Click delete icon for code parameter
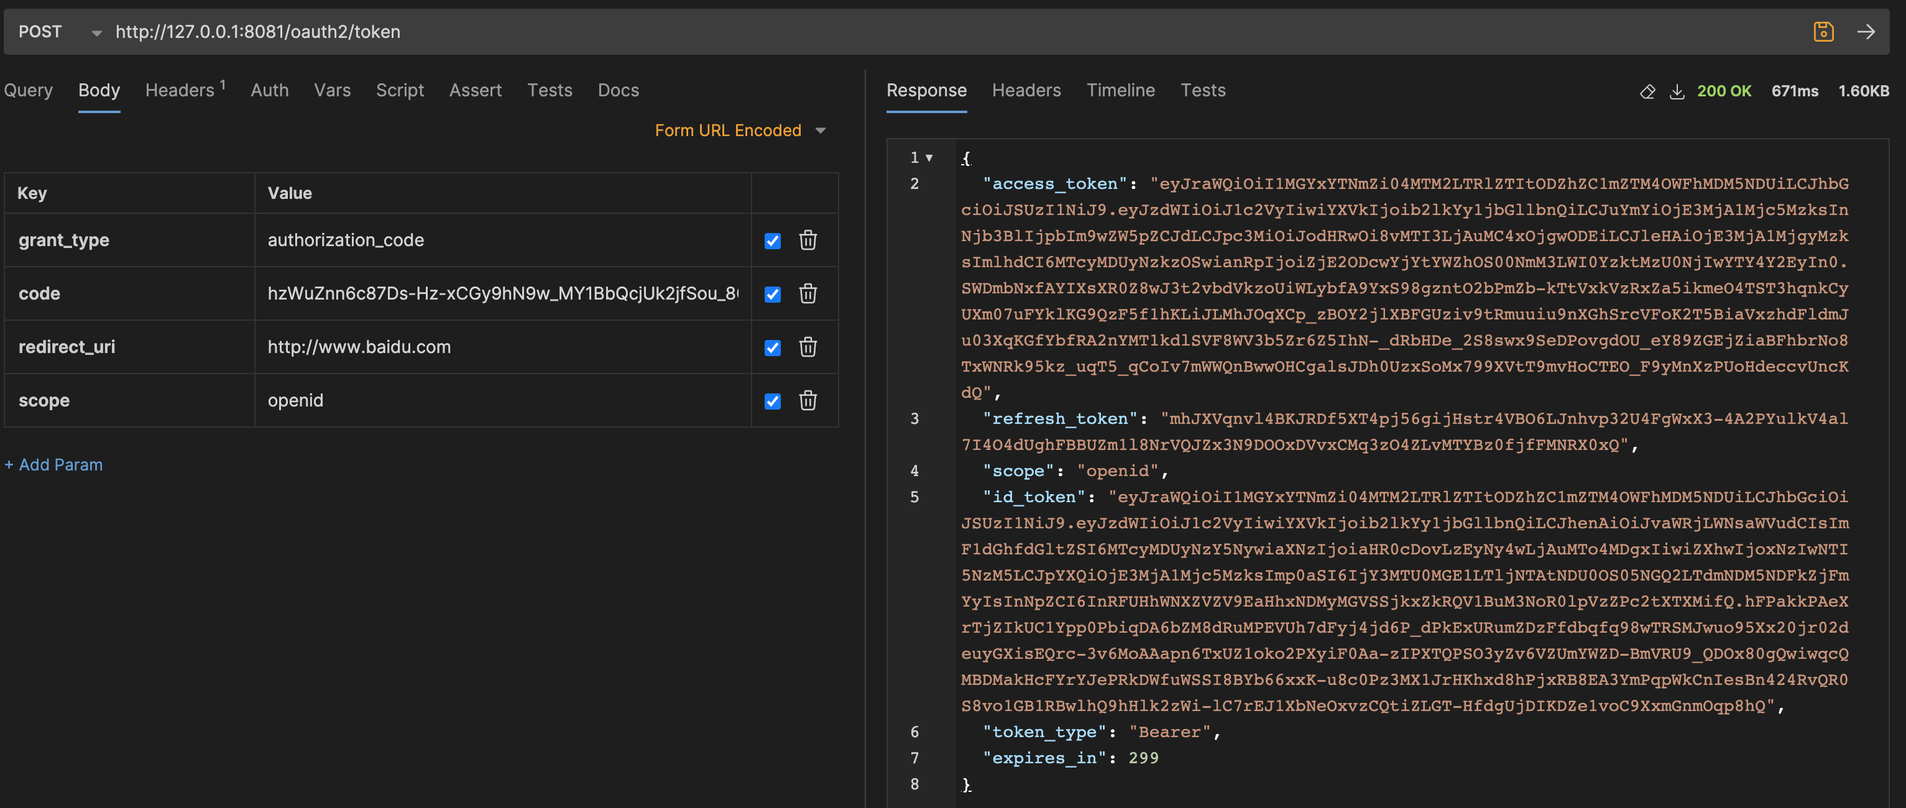This screenshot has height=808, width=1906. coord(807,293)
